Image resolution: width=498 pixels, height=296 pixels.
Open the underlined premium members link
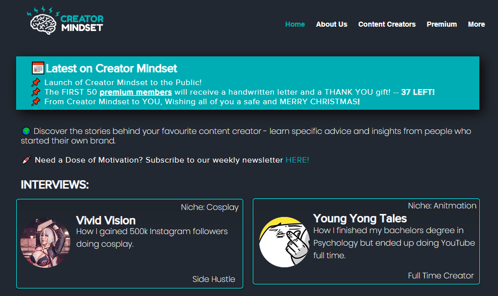(135, 92)
